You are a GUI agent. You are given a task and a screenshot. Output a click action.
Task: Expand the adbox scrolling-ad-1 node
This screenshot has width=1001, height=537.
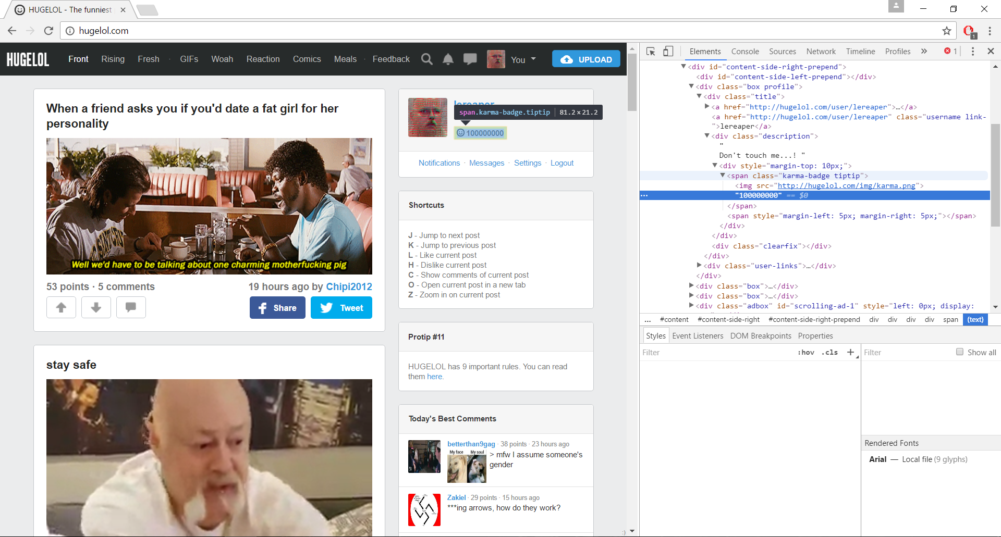click(691, 306)
